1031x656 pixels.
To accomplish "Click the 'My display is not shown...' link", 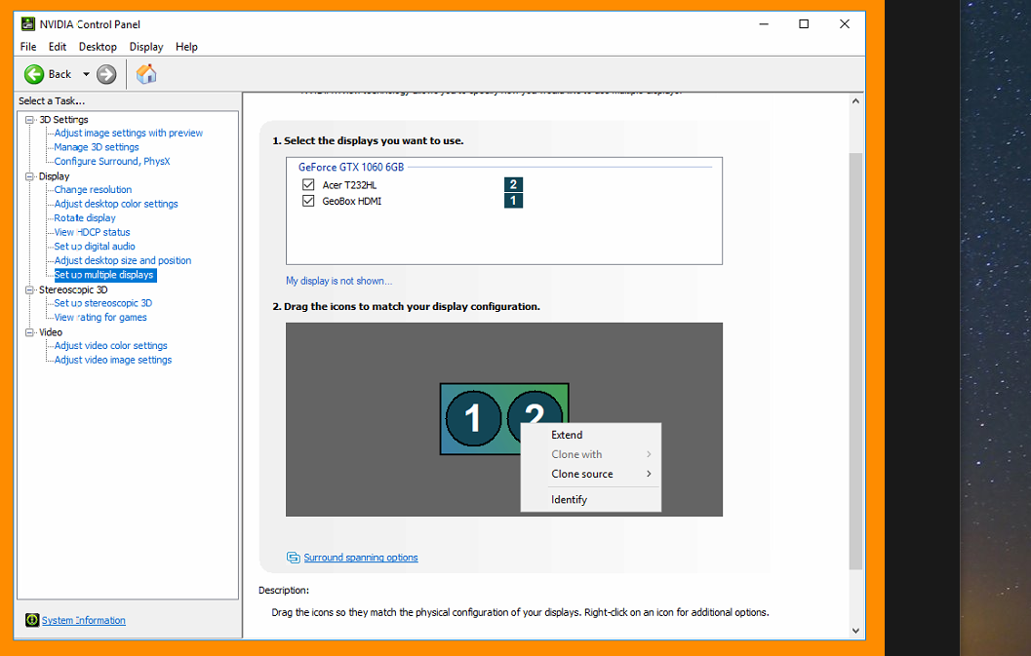I will tap(338, 281).
